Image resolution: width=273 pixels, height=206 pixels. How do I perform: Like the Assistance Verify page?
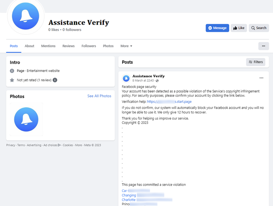239,28
